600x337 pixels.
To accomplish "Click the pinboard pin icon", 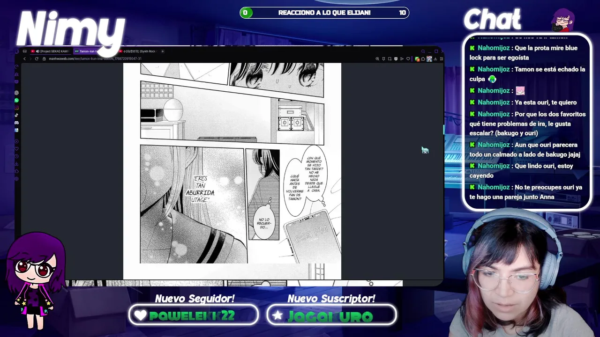I will (x=383, y=59).
